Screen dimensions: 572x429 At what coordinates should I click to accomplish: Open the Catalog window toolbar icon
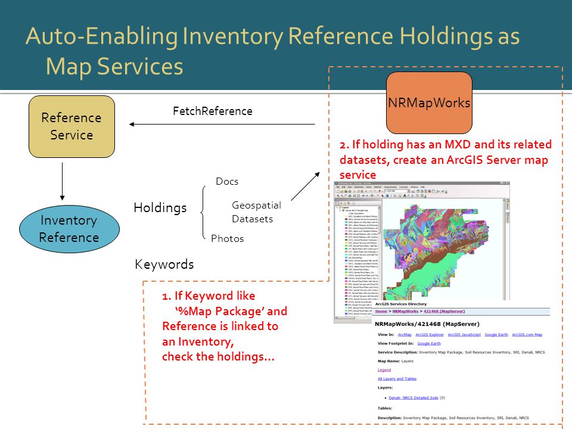(422, 191)
